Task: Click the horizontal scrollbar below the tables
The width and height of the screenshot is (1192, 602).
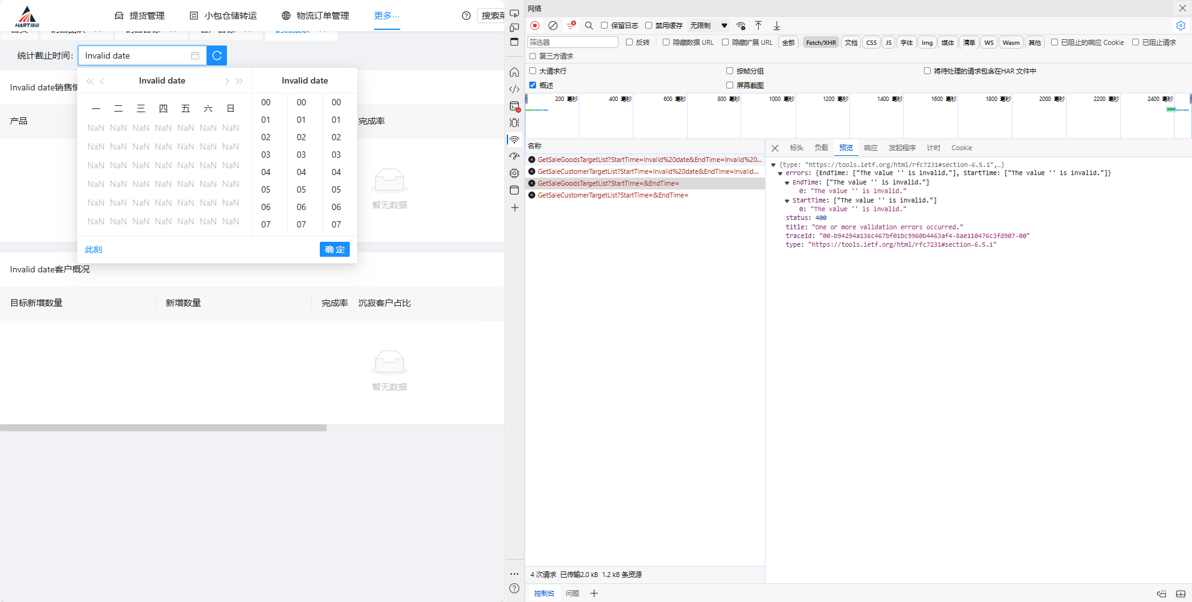Action: (x=163, y=428)
